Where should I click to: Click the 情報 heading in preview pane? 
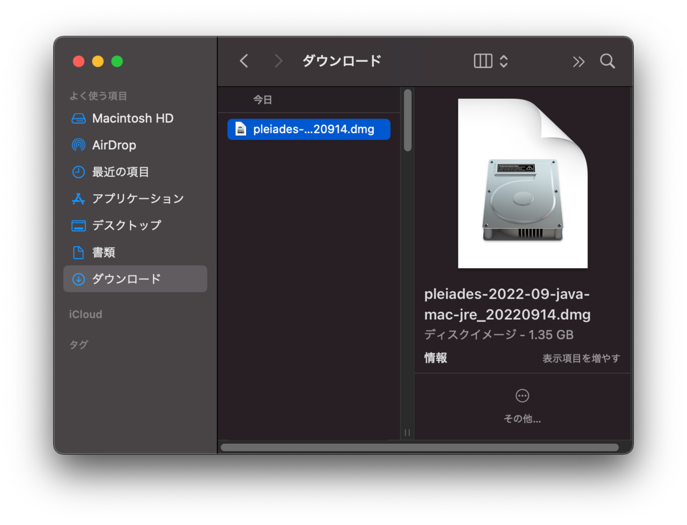436,358
